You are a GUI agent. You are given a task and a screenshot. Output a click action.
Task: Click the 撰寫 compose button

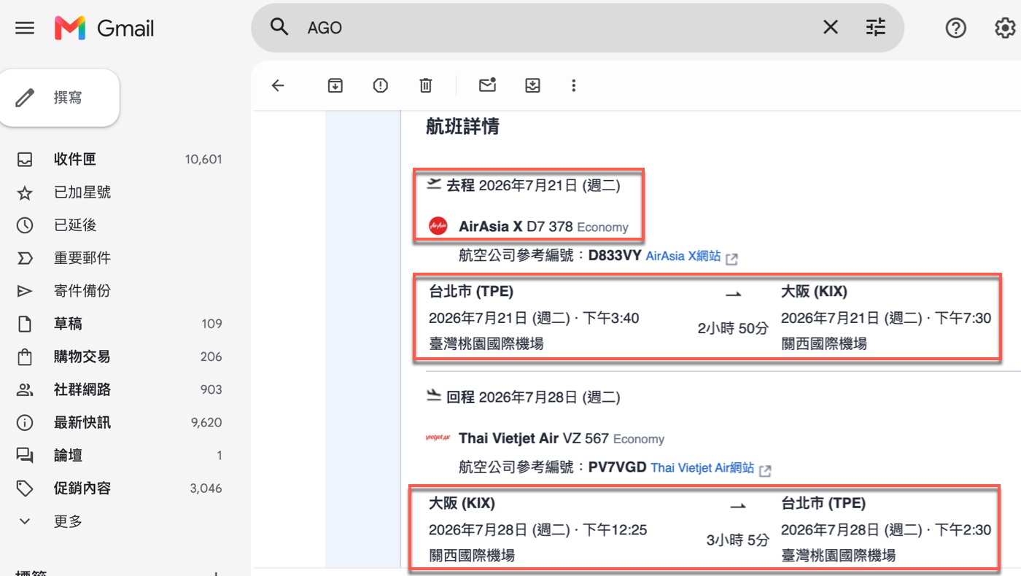point(59,98)
